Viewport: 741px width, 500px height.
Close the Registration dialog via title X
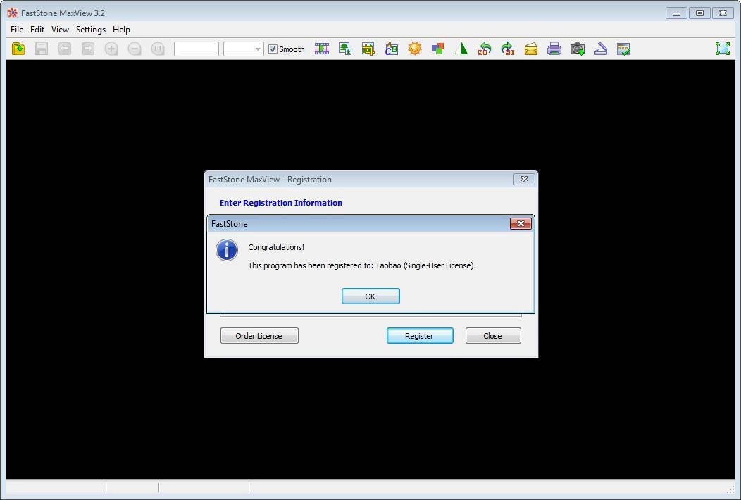524,179
